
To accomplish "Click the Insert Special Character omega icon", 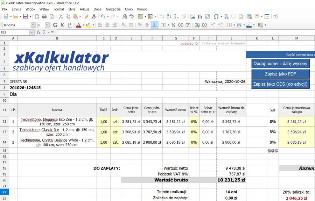I will click(216, 16).
